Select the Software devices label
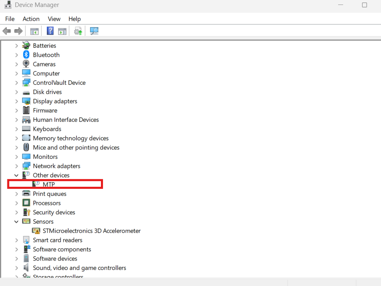Screen dimensions: 381x286 pyautogui.click(x=55, y=258)
